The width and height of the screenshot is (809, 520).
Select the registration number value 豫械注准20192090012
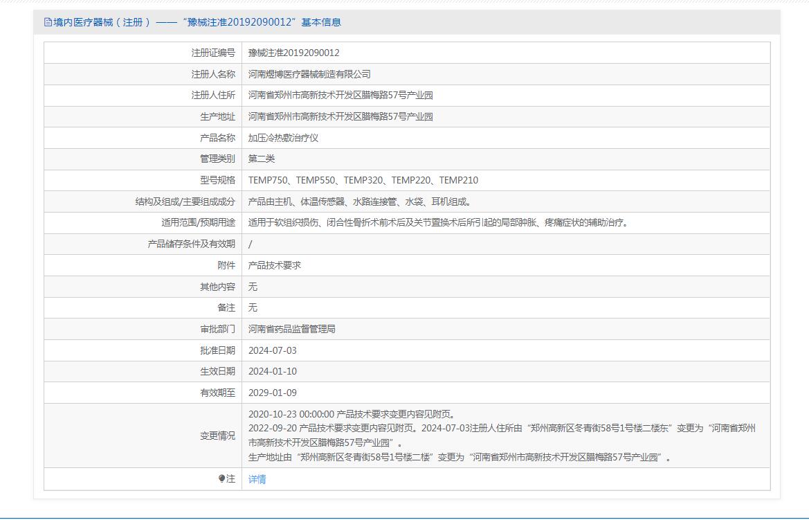[293, 53]
